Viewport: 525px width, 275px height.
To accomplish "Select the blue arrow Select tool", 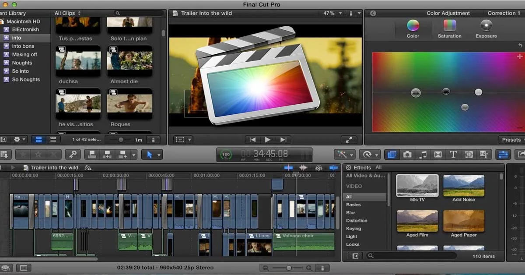I will 150,154.
